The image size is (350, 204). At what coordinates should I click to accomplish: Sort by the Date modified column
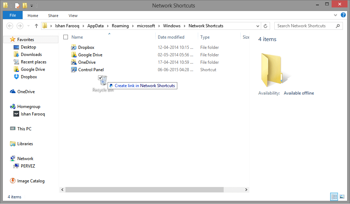tap(171, 37)
